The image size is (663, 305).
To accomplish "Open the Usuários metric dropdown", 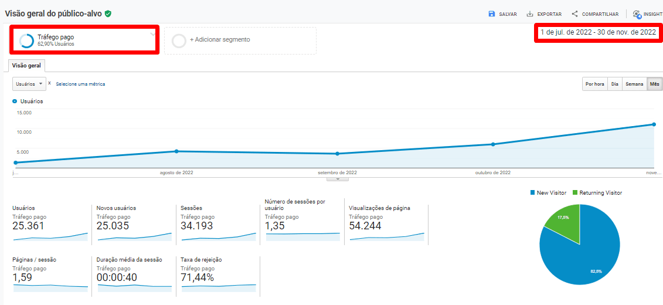I will [x=29, y=84].
